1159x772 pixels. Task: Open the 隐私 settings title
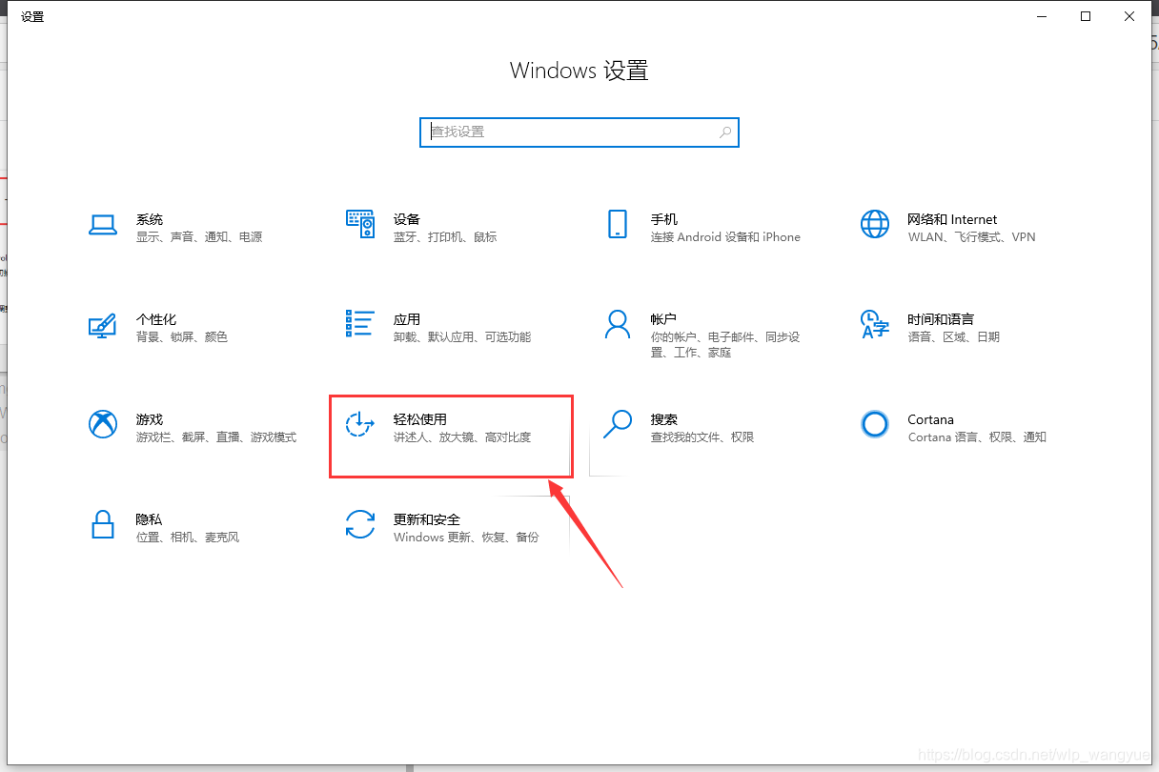(149, 519)
